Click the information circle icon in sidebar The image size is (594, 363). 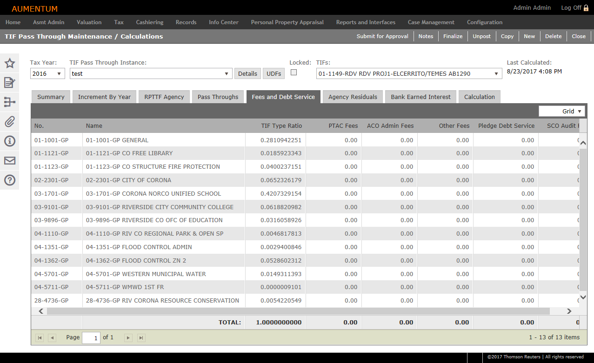pos(10,141)
